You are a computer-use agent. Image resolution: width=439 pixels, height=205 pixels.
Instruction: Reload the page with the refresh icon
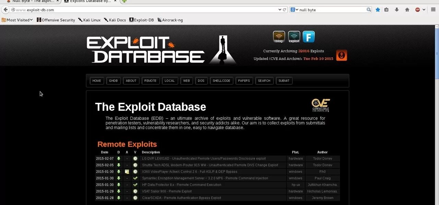point(285,10)
